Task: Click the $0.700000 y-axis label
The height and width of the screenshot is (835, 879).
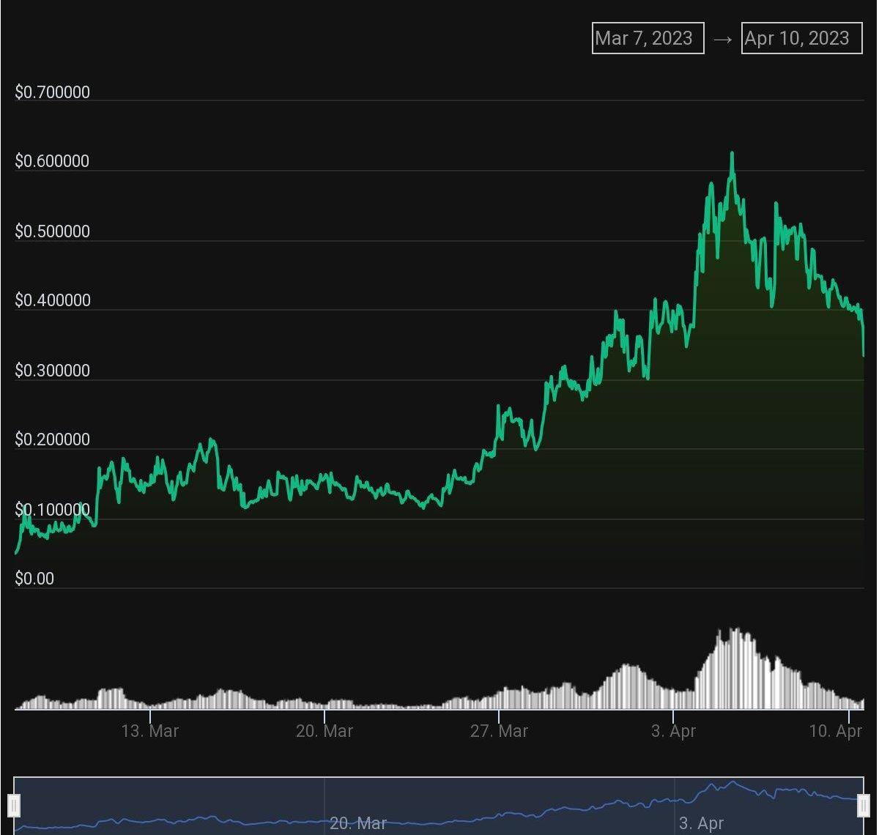Action: pos(53,92)
